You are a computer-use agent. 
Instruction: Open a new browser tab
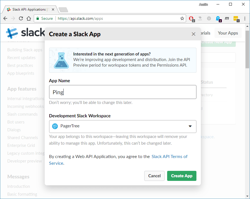pos(63,10)
